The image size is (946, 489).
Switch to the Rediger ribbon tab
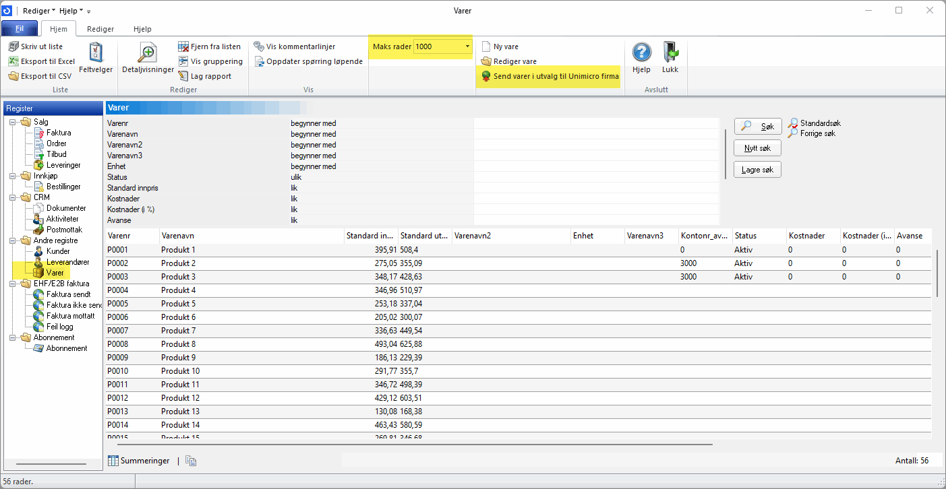point(100,29)
